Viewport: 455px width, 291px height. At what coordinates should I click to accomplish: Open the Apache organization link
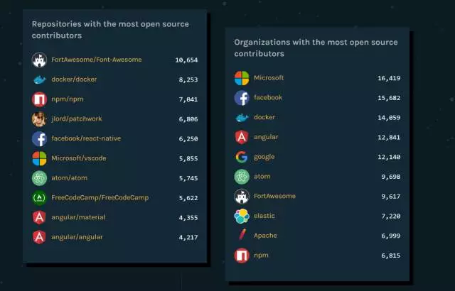(265, 236)
